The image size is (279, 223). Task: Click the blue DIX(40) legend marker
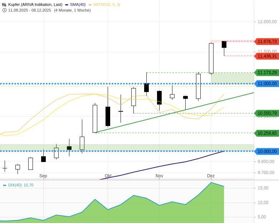tap(5, 185)
